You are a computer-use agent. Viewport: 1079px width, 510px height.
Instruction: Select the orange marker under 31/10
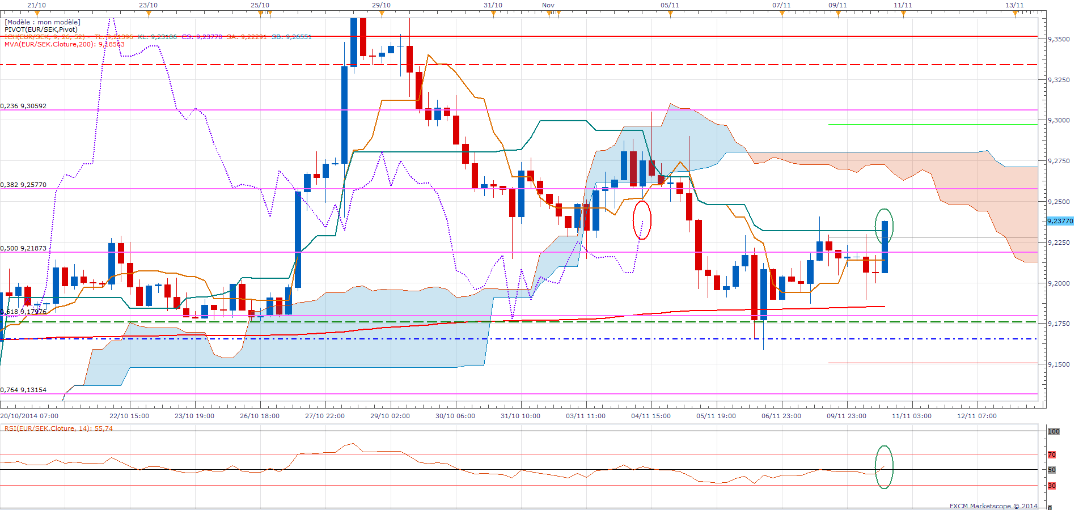click(493, 14)
